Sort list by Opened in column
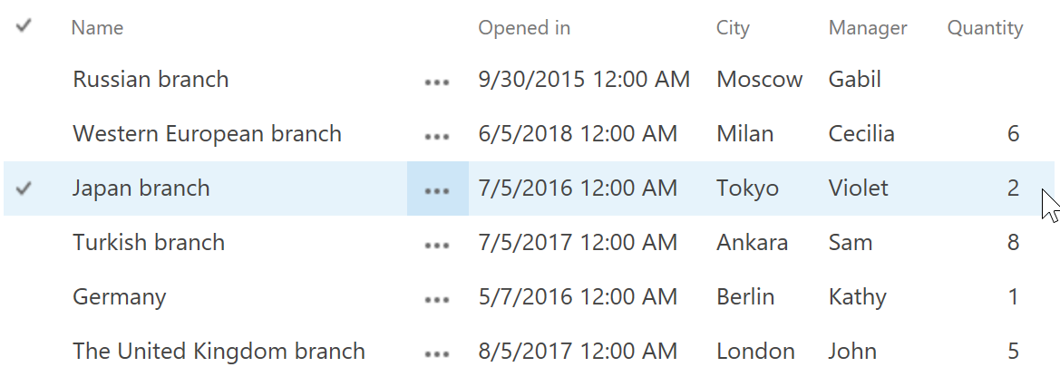 (x=524, y=28)
